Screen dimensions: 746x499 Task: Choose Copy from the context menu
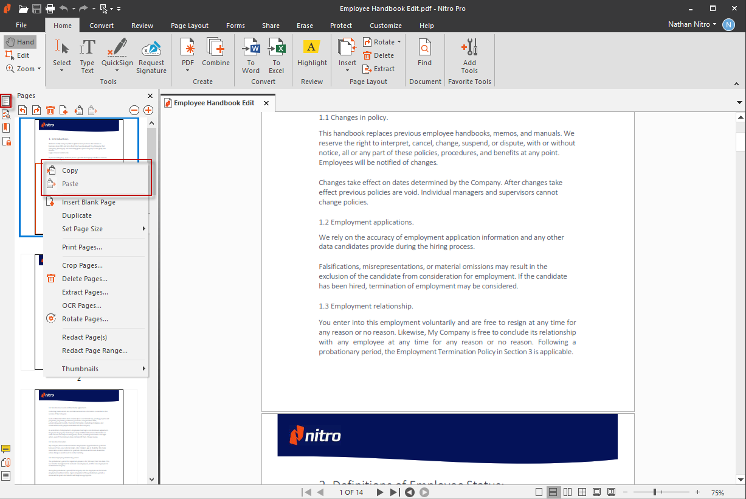pyautogui.click(x=69, y=170)
